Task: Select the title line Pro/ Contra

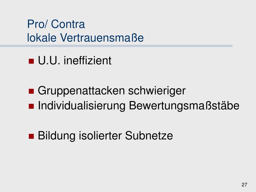Action: 56,24
